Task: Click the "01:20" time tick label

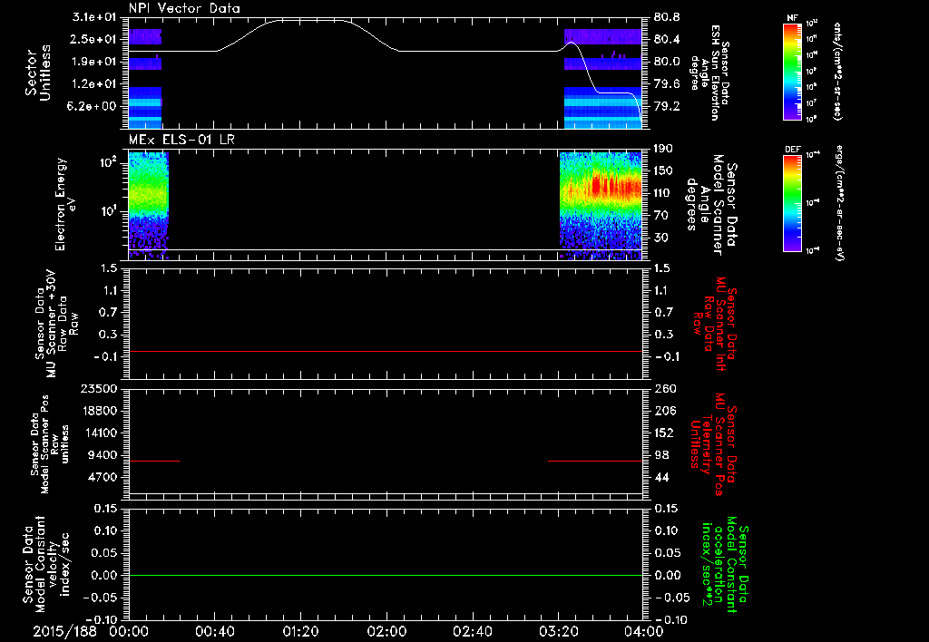Action: pos(300,631)
